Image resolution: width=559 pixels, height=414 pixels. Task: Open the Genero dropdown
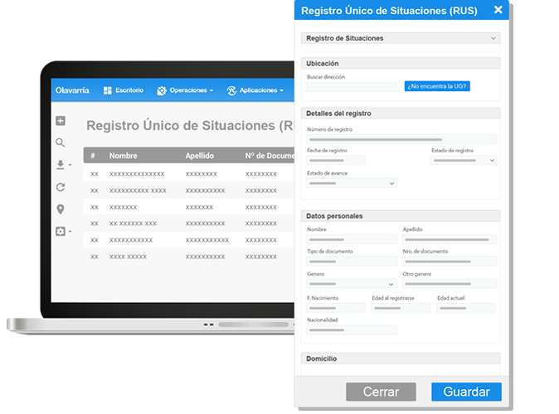[x=352, y=283]
